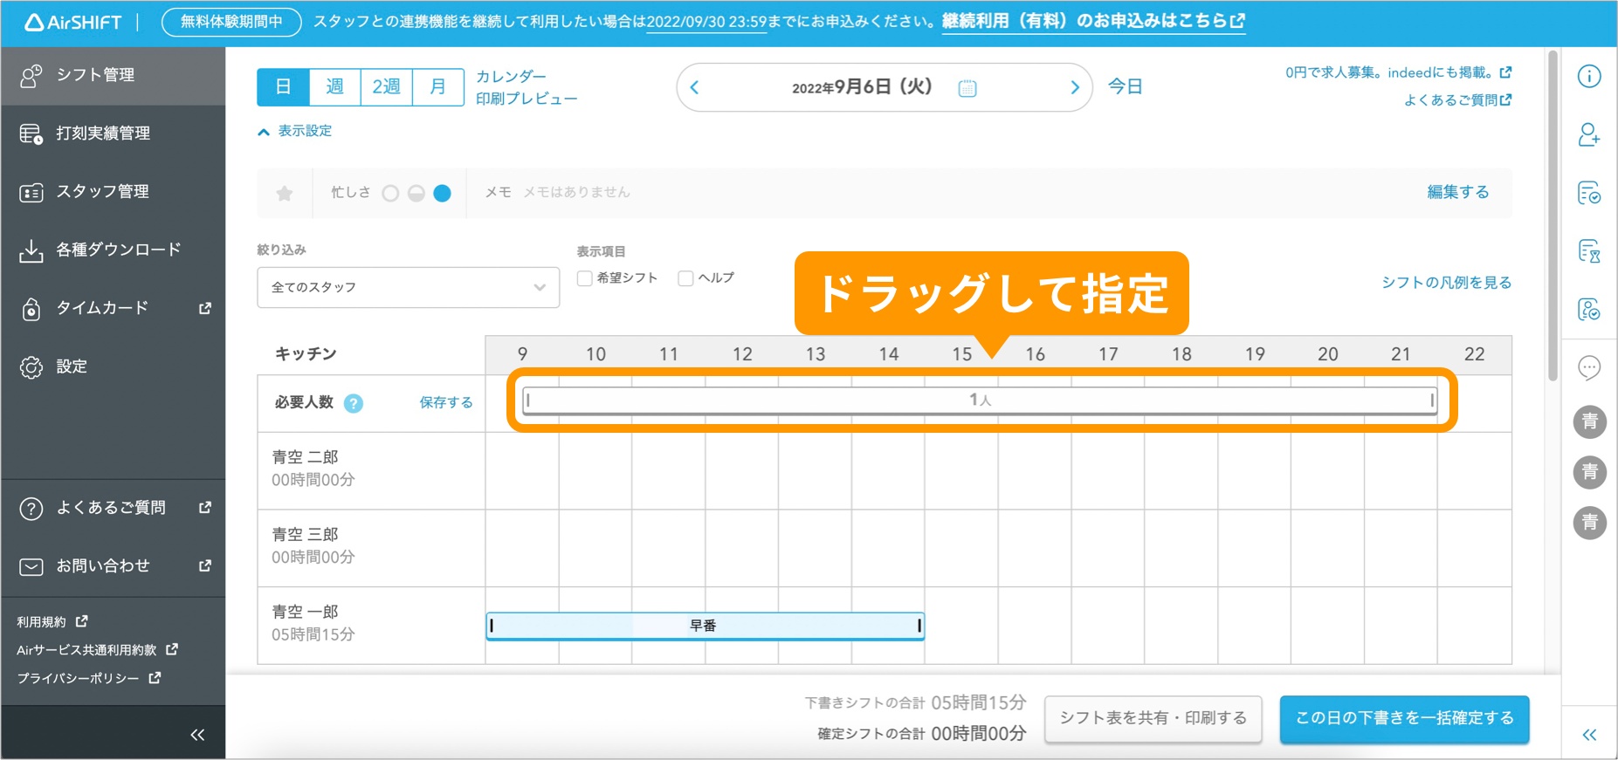This screenshot has width=1618, height=760.
Task: Click the rounded document check icon in right panel
Action: (1589, 309)
